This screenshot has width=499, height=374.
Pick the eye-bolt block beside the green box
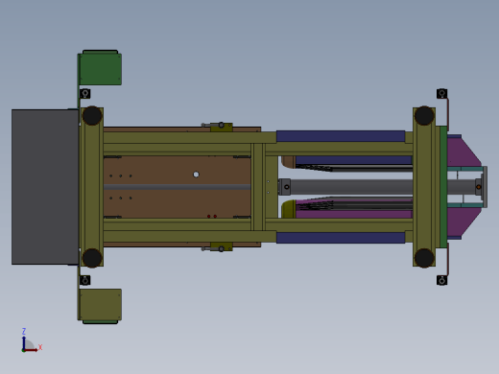point(84,94)
